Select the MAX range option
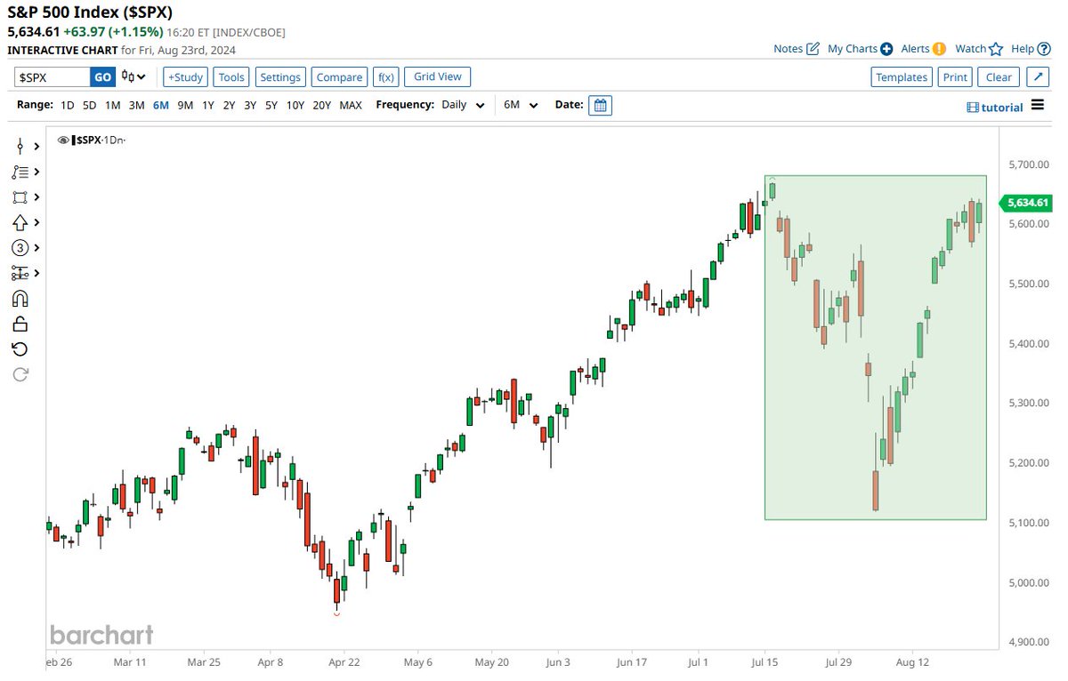The width and height of the screenshot is (1068, 681). [351, 104]
